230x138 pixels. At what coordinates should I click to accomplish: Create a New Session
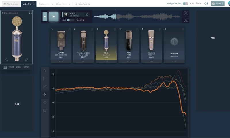[83, 4]
